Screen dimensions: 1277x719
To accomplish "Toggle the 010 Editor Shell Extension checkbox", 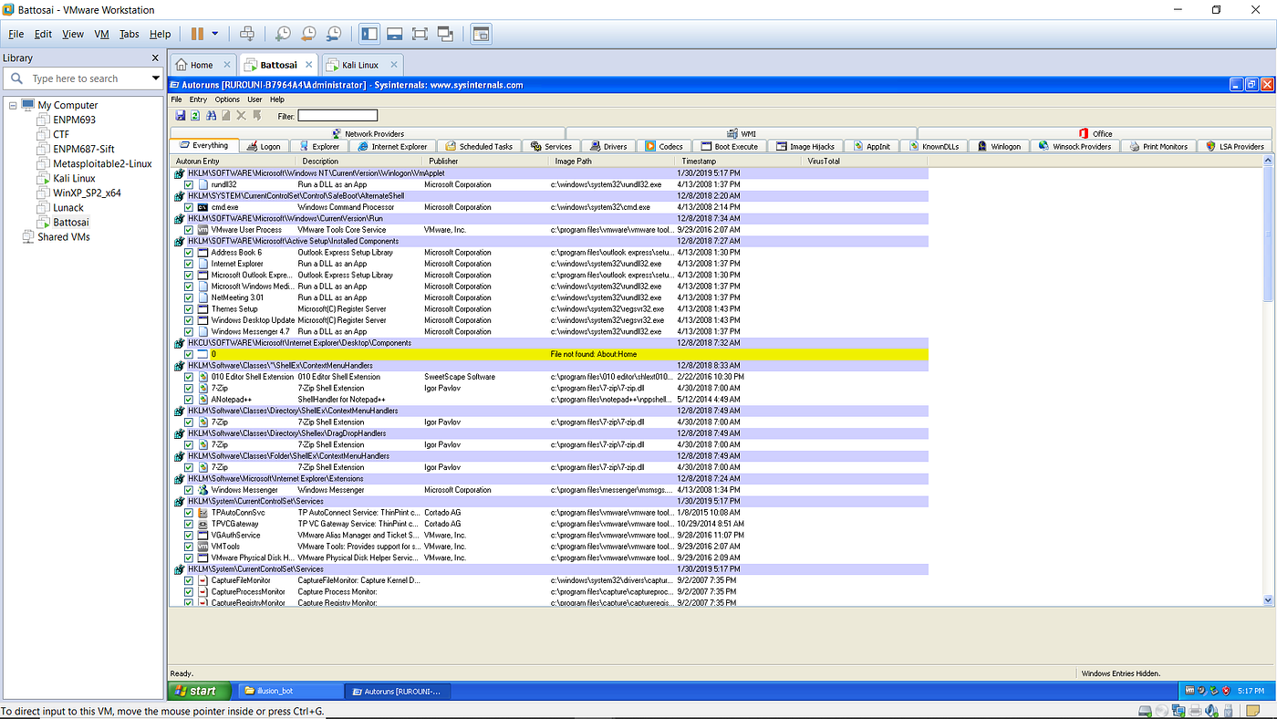I will tap(189, 377).
